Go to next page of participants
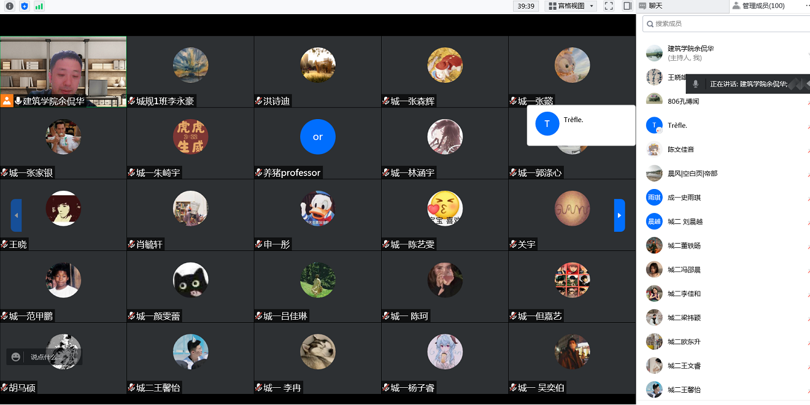 click(619, 215)
